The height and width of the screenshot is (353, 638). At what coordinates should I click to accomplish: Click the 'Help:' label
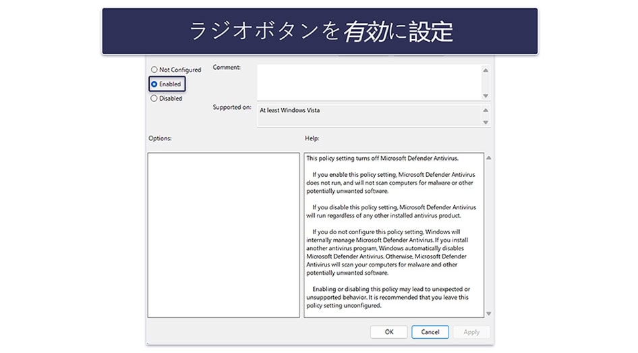tap(312, 138)
